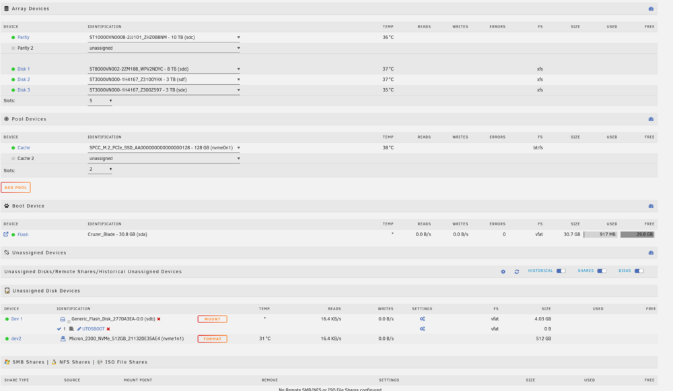Viewport: 673px width, 391px height.
Task: Open settings gears on the UTOSBOOT partition row
Action: click(x=423, y=329)
